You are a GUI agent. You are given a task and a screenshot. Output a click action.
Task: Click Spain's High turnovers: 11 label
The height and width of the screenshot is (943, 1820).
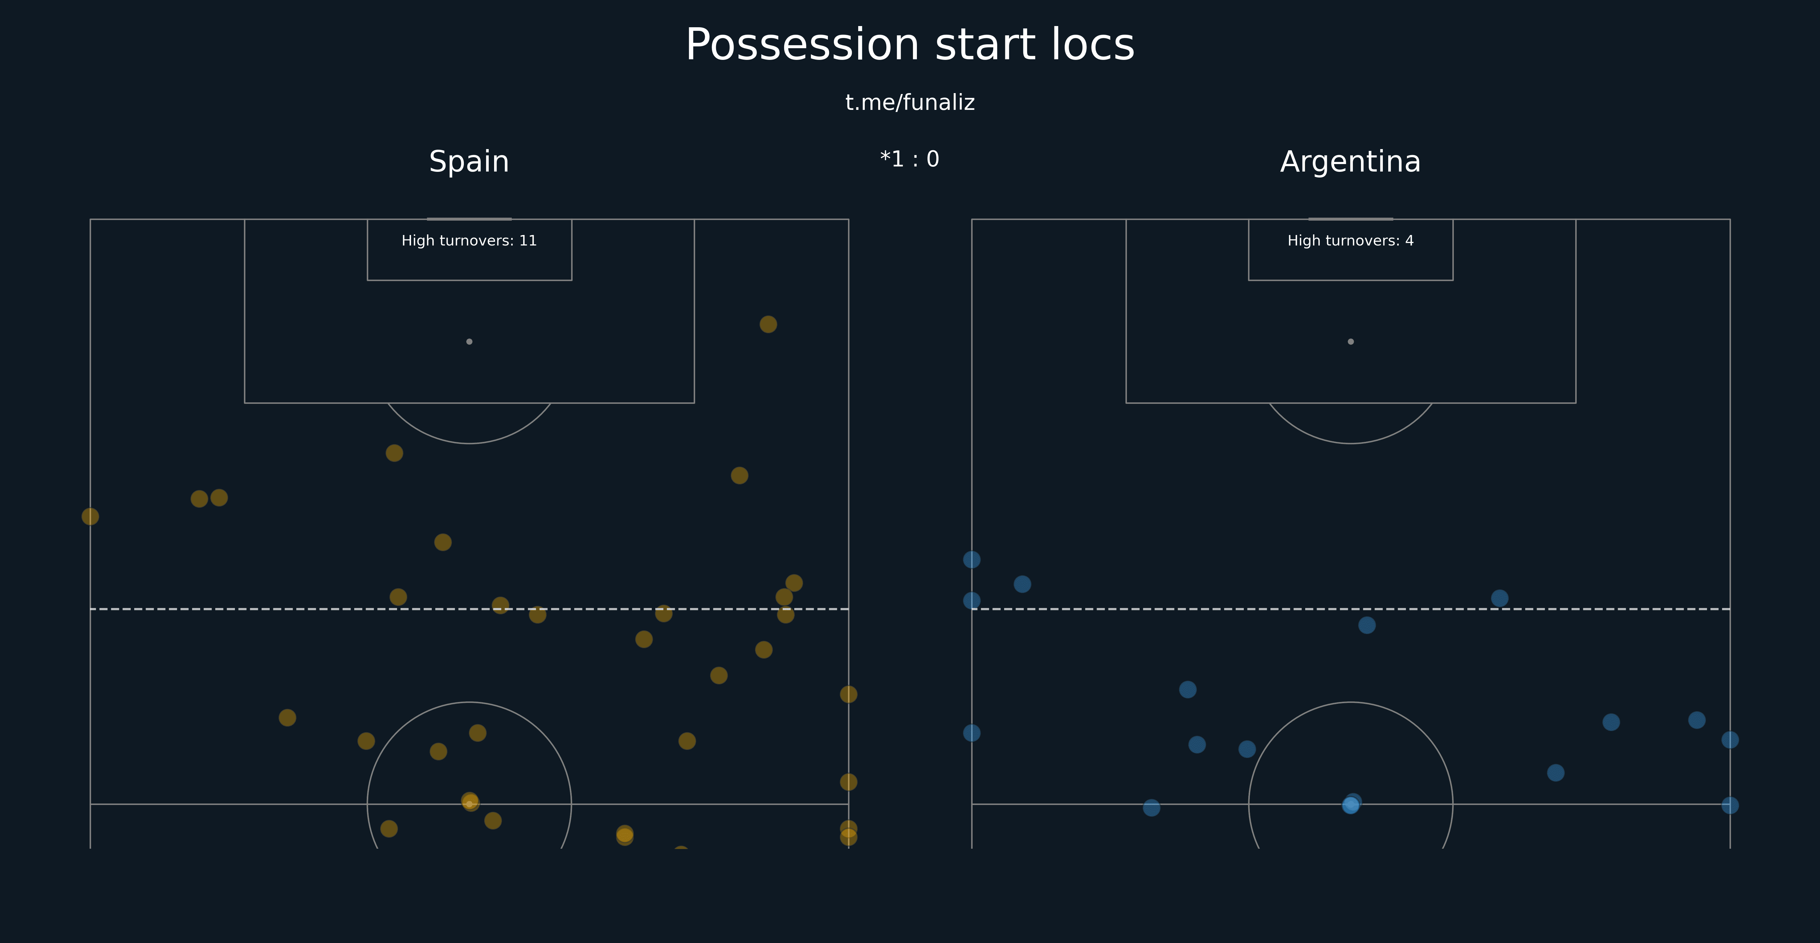(x=469, y=241)
